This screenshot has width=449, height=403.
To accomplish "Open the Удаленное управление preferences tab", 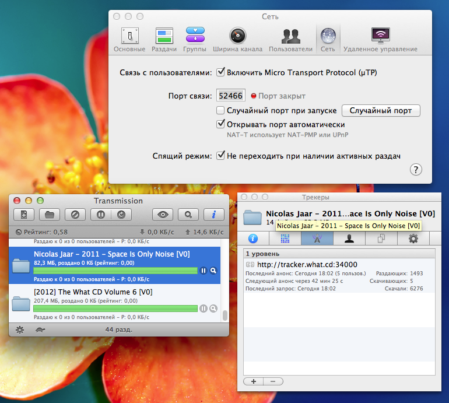I will pyautogui.click(x=380, y=40).
